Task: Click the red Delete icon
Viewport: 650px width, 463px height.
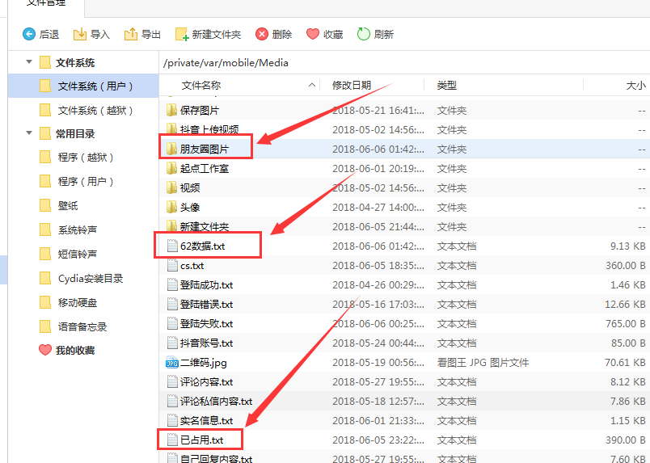Action: tap(262, 34)
